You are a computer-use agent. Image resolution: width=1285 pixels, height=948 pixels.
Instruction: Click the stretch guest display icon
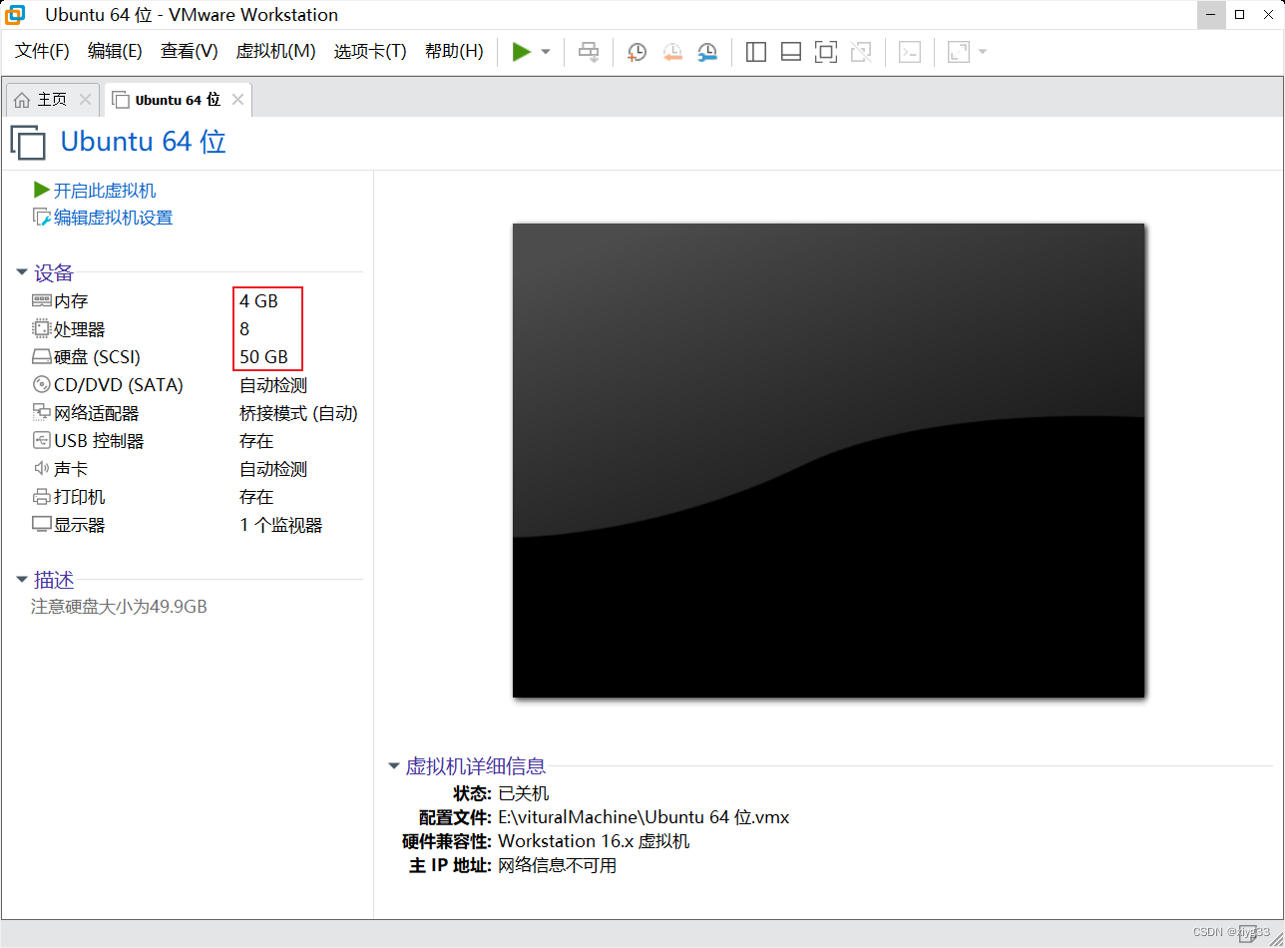point(959,52)
